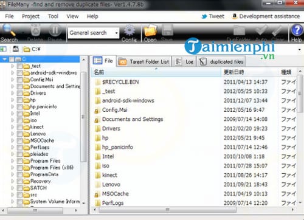Switch to duplicated files tab

tap(221, 61)
